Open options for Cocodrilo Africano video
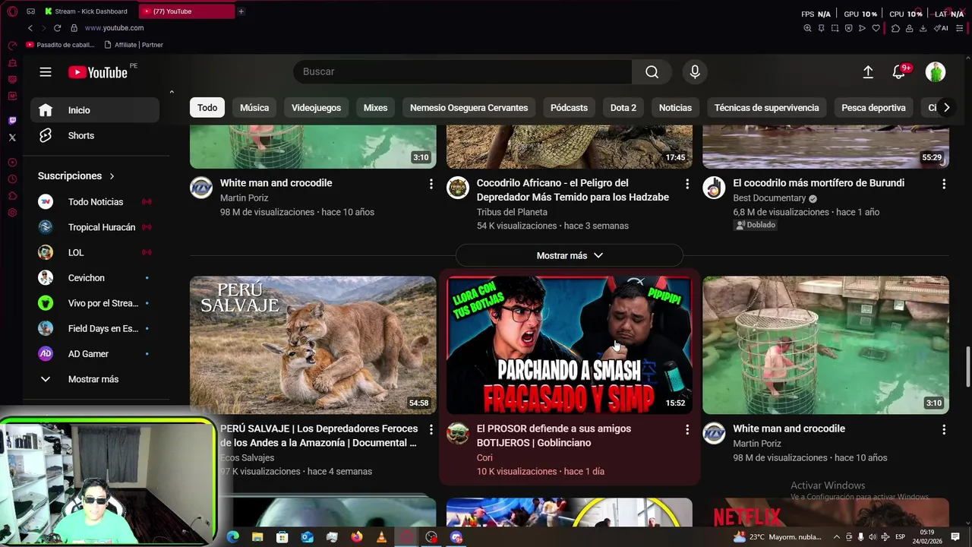 687,184
